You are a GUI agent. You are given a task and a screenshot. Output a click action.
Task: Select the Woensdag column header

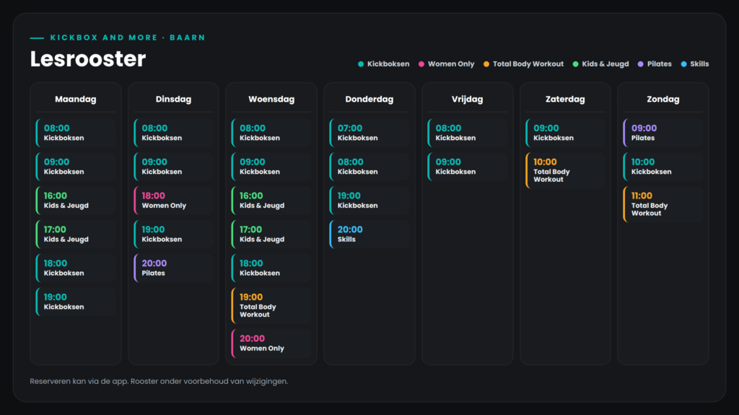[x=271, y=99]
